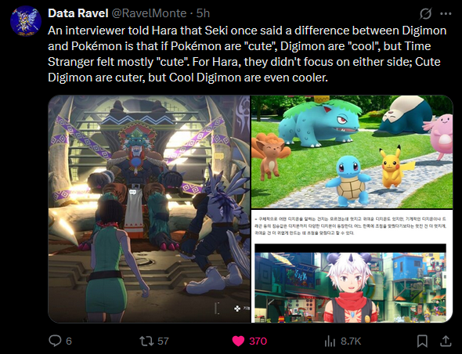Click the 8.7K views count
The height and width of the screenshot is (354, 462).
pos(351,341)
